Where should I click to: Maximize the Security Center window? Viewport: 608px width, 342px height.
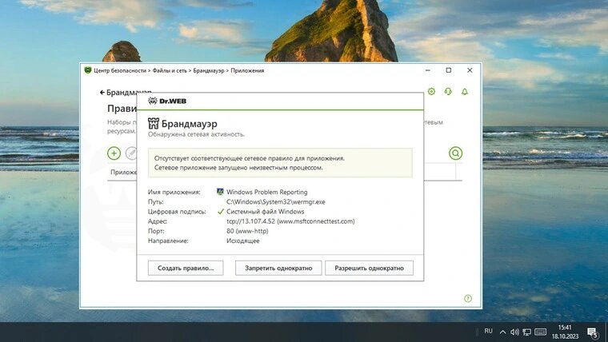pos(449,70)
